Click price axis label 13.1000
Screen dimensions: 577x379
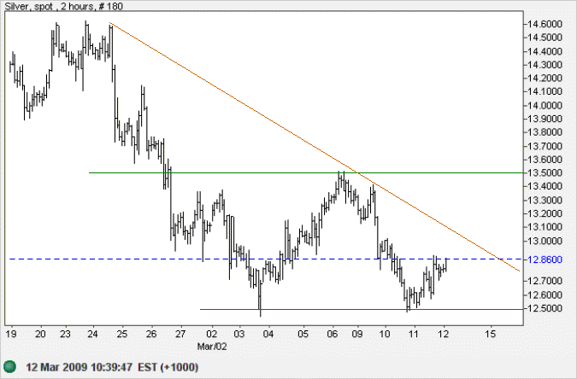(545, 227)
